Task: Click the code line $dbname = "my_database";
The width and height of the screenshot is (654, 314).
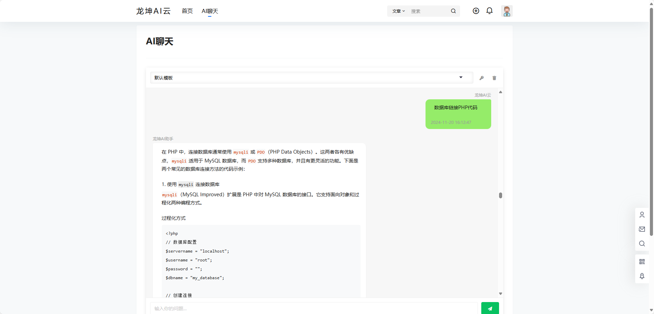Action: (195, 278)
